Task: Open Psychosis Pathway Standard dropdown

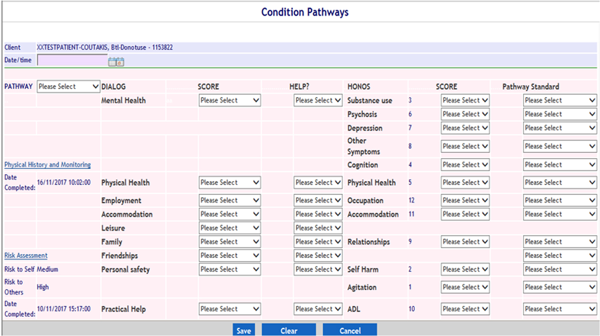Action: click(560, 114)
